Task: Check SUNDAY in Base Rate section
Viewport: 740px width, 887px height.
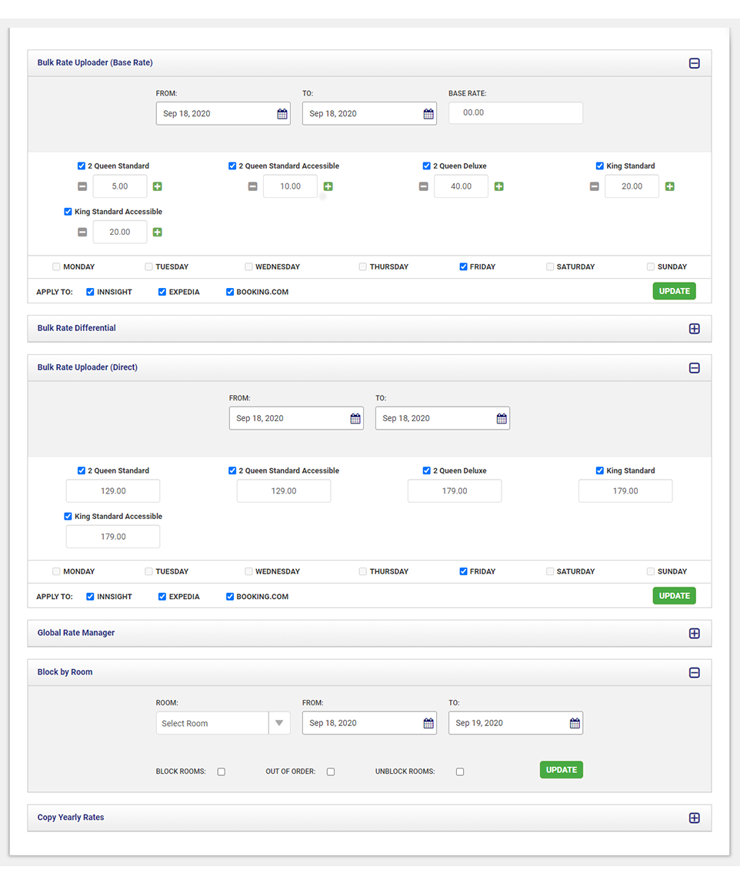Action: (x=651, y=266)
